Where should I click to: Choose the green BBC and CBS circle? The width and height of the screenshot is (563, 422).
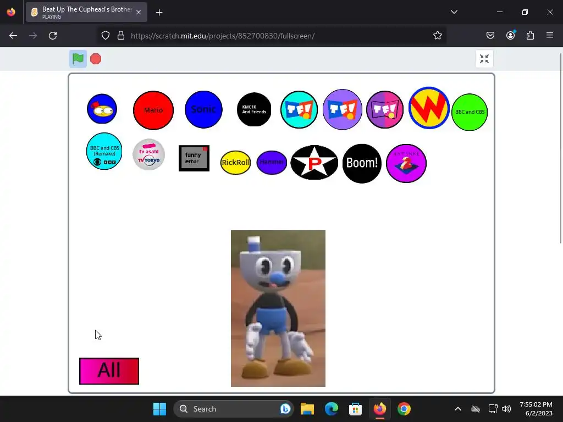tap(470, 112)
